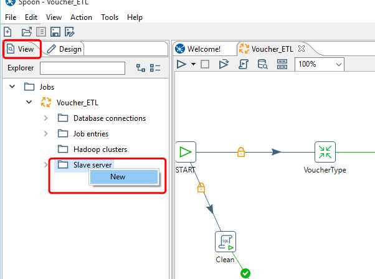Open the Help menu
The height and width of the screenshot is (279, 375).
tap(135, 17)
